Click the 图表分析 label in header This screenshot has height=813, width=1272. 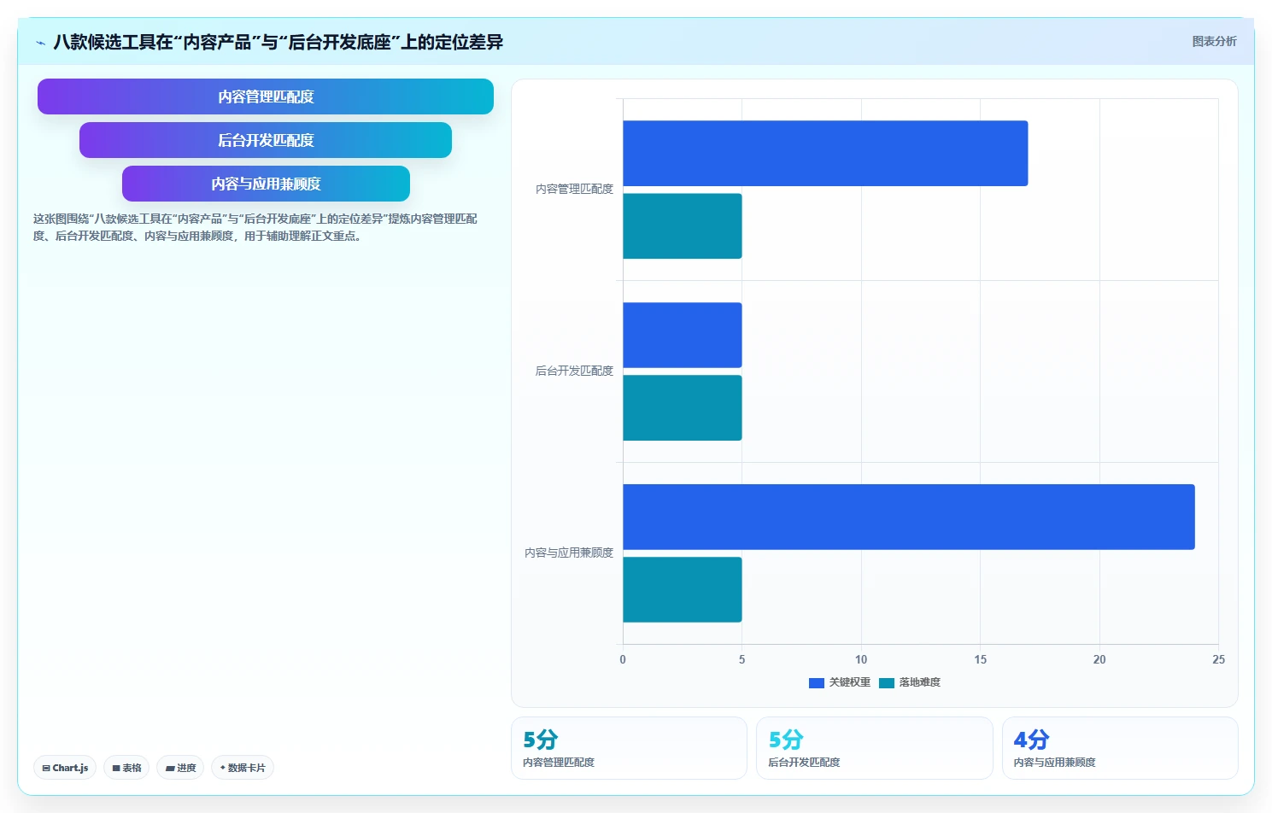click(1214, 41)
